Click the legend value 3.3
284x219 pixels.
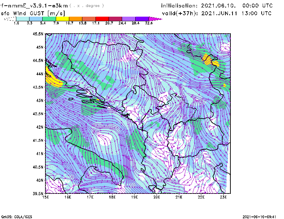click(x=29, y=23)
